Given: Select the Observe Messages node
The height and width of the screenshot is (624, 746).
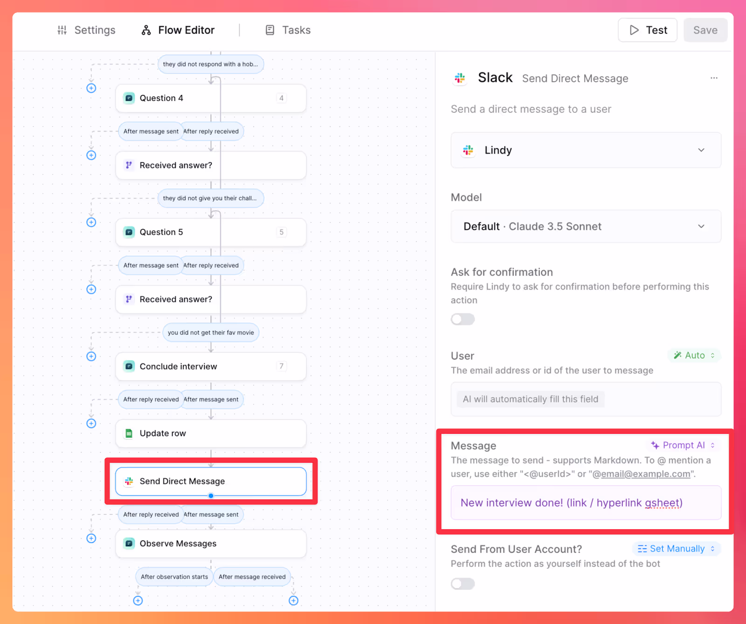Looking at the screenshot, I should tap(211, 544).
